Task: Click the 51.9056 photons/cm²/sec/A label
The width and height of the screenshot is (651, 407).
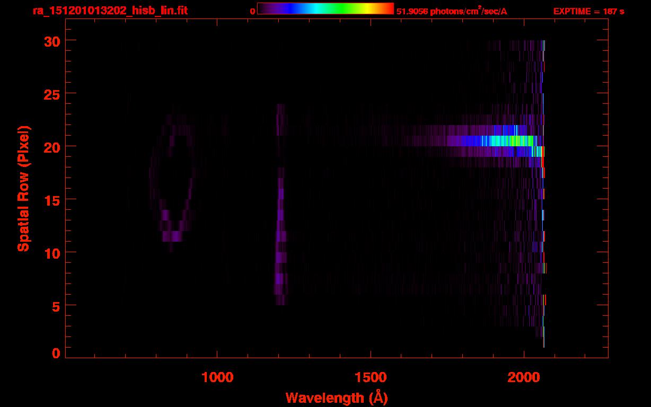Action: [x=452, y=11]
